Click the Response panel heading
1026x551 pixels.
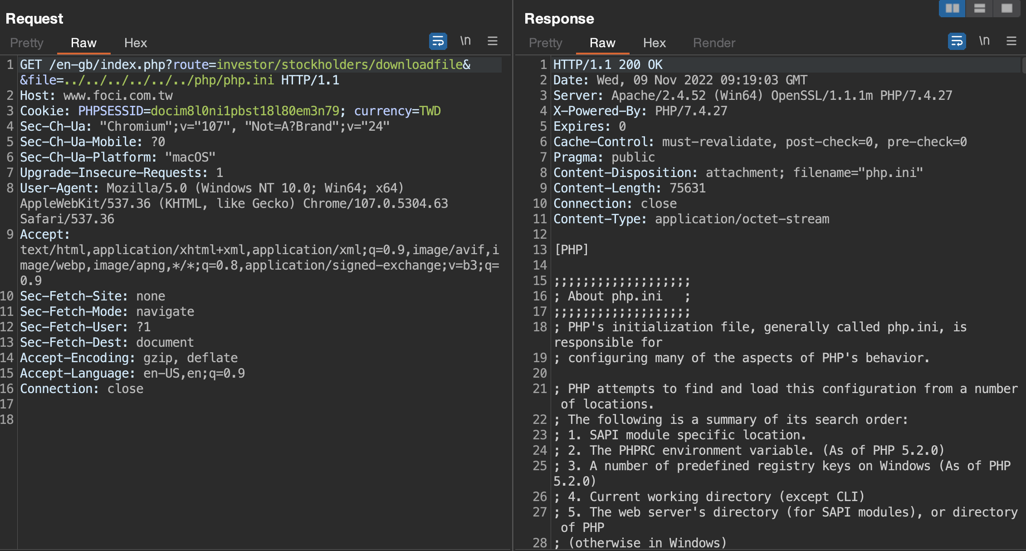click(x=559, y=19)
